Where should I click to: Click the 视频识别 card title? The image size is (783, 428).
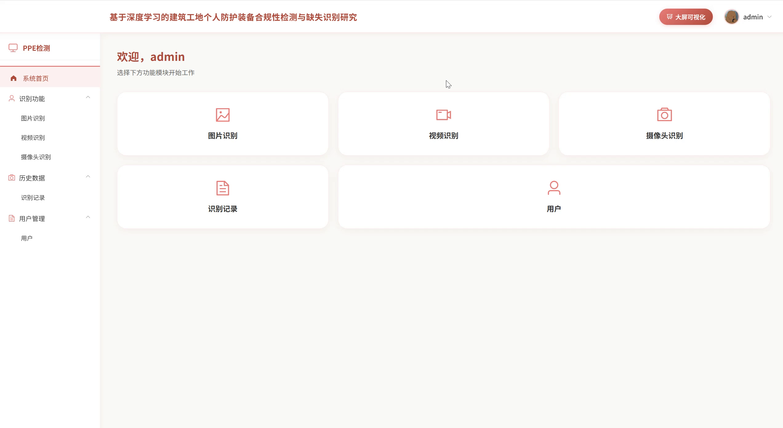click(444, 136)
